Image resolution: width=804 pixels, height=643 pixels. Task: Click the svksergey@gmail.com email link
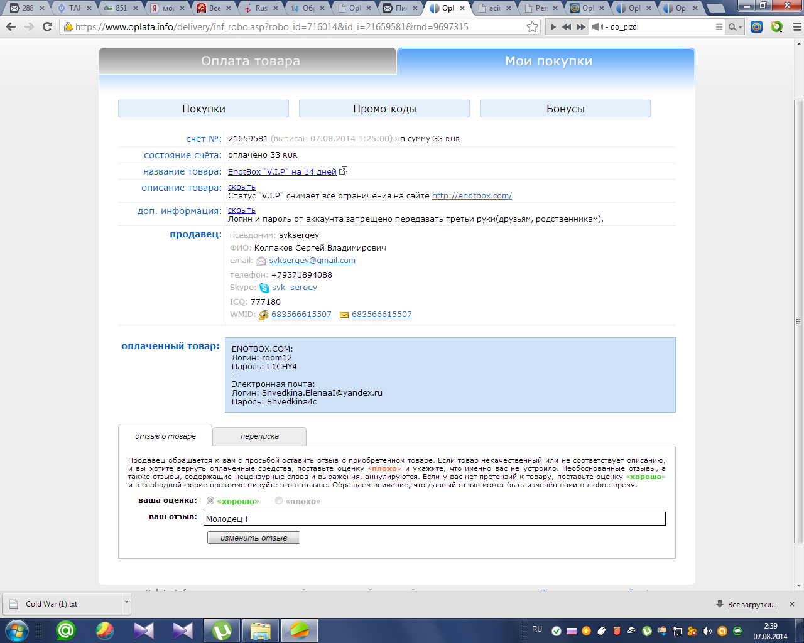point(312,260)
